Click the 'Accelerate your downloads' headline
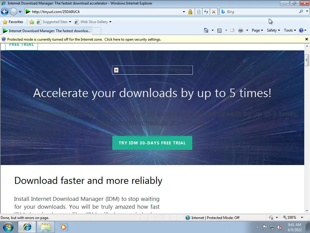The image size is (310, 233). [152, 93]
